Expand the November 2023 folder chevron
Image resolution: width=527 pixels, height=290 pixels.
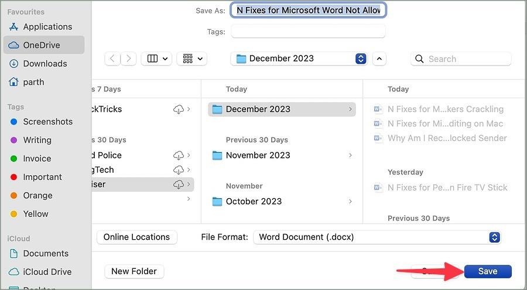click(x=350, y=155)
